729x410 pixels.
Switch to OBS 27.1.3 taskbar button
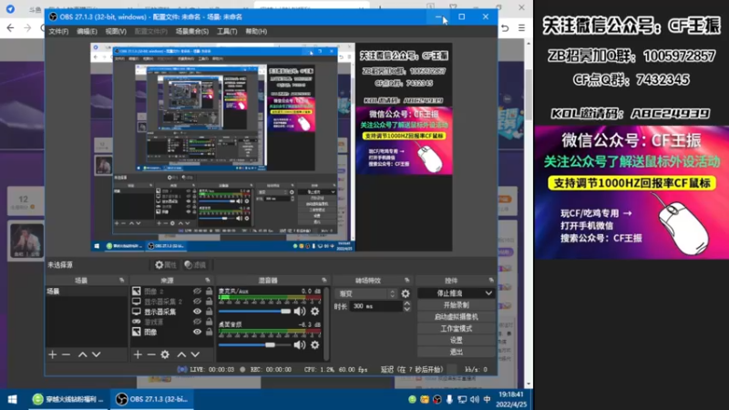pos(151,399)
